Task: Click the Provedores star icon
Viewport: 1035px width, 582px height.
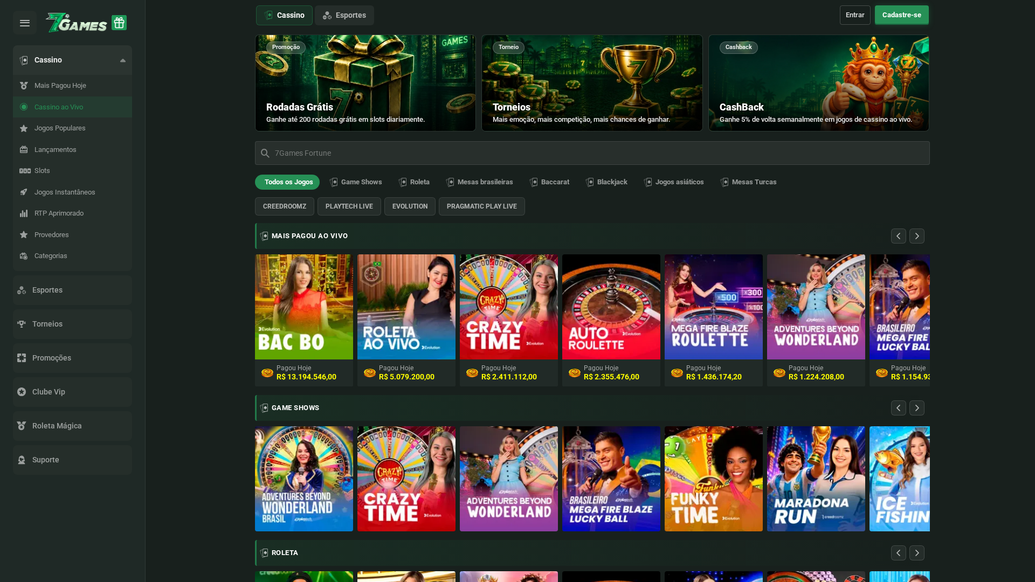Action: pyautogui.click(x=24, y=235)
